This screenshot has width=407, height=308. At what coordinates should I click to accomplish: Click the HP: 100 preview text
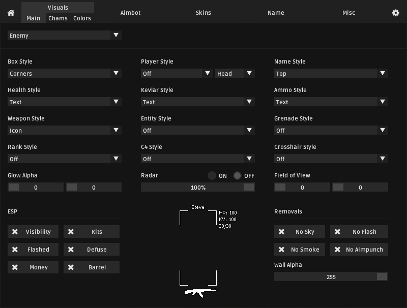tap(227, 213)
